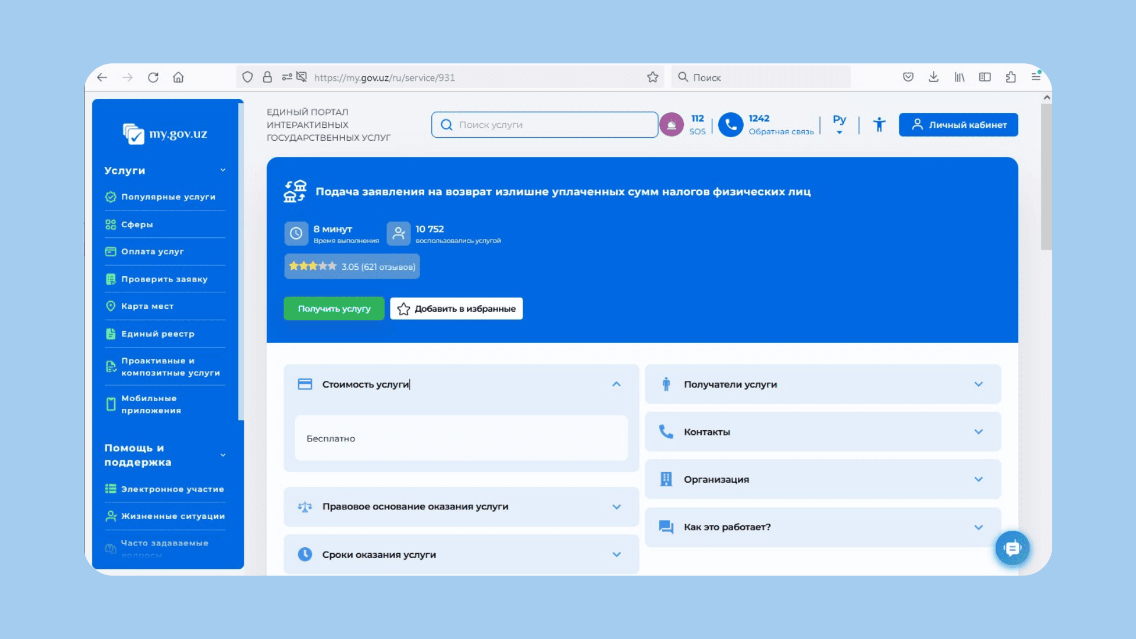Screen dimensions: 1136x639
Task: Click the SOS 112 alarm icon
Action: pos(672,125)
